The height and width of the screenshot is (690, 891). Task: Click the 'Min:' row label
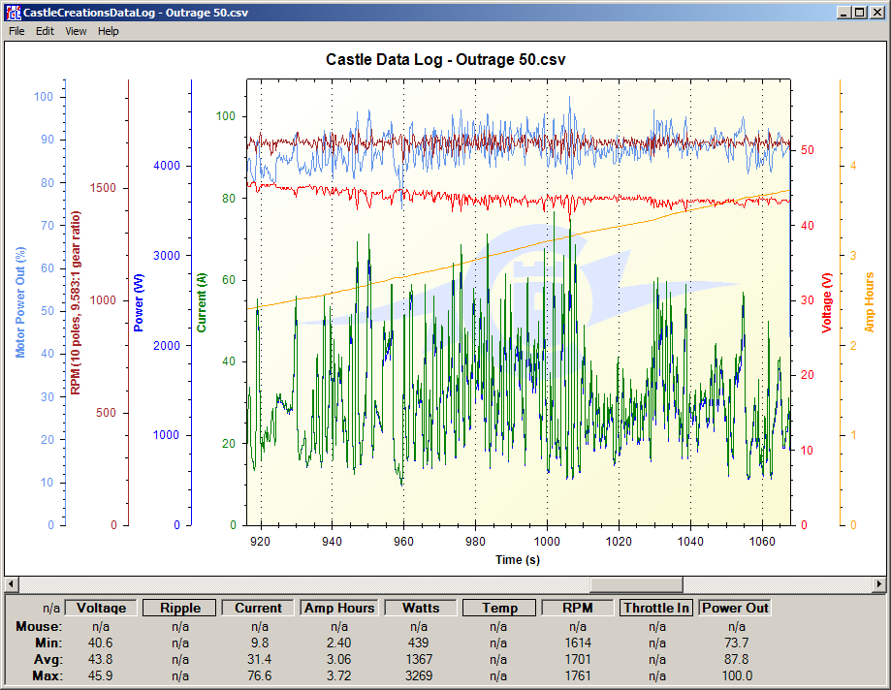pos(48,643)
